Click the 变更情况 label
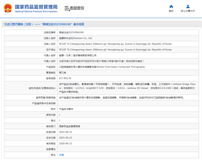This screenshot has height=160, width=202. click(51, 149)
